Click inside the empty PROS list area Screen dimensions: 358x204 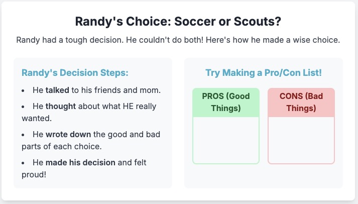[x=226, y=140]
